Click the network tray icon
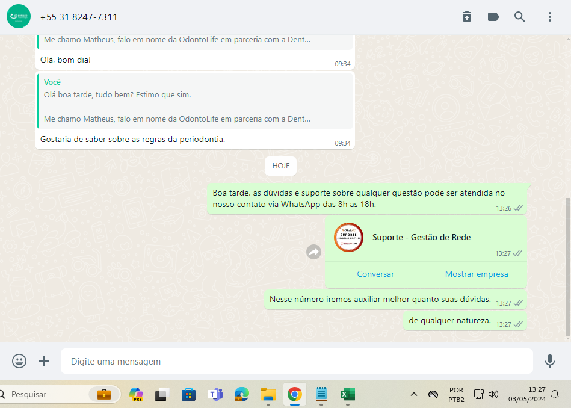 tap(478, 394)
